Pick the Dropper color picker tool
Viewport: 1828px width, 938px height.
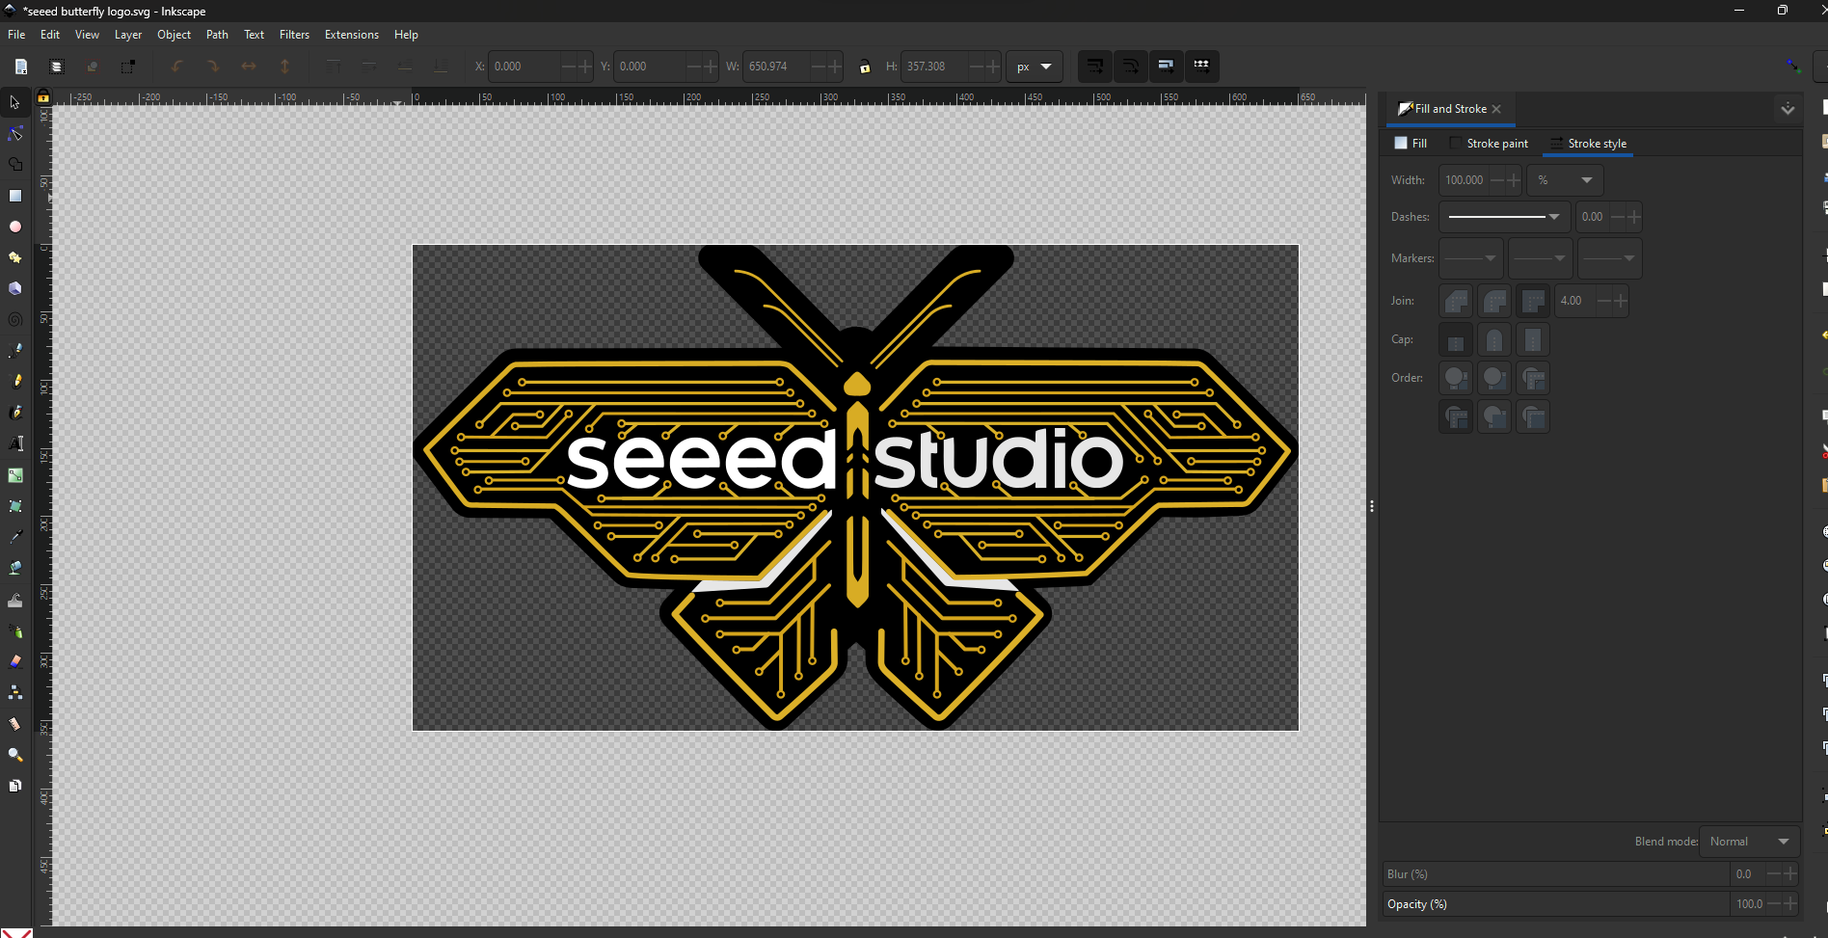point(14,537)
